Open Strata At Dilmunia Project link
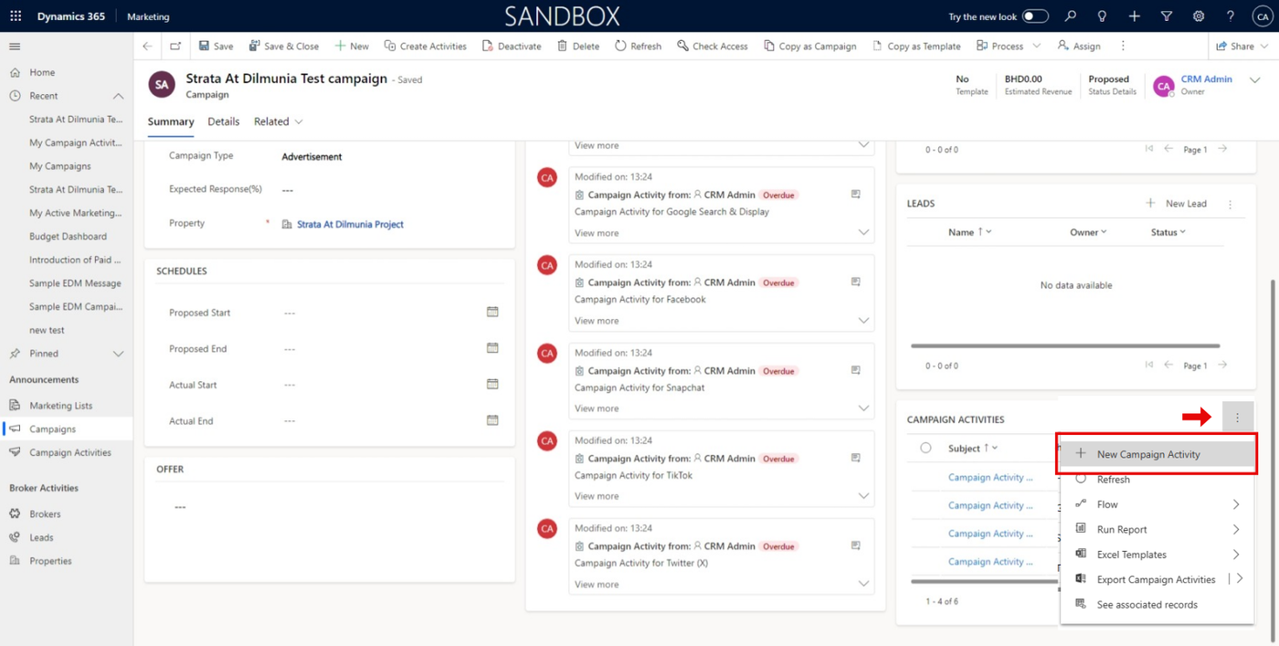 pyautogui.click(x=350, y=224)
